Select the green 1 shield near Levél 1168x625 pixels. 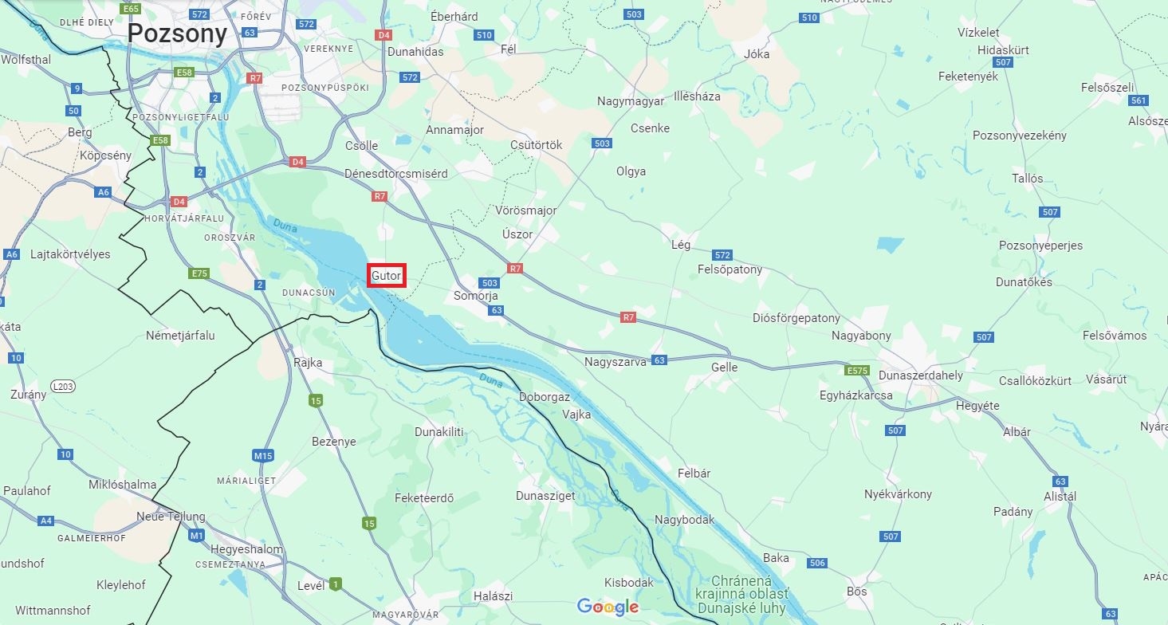click(x=336, y=584)
